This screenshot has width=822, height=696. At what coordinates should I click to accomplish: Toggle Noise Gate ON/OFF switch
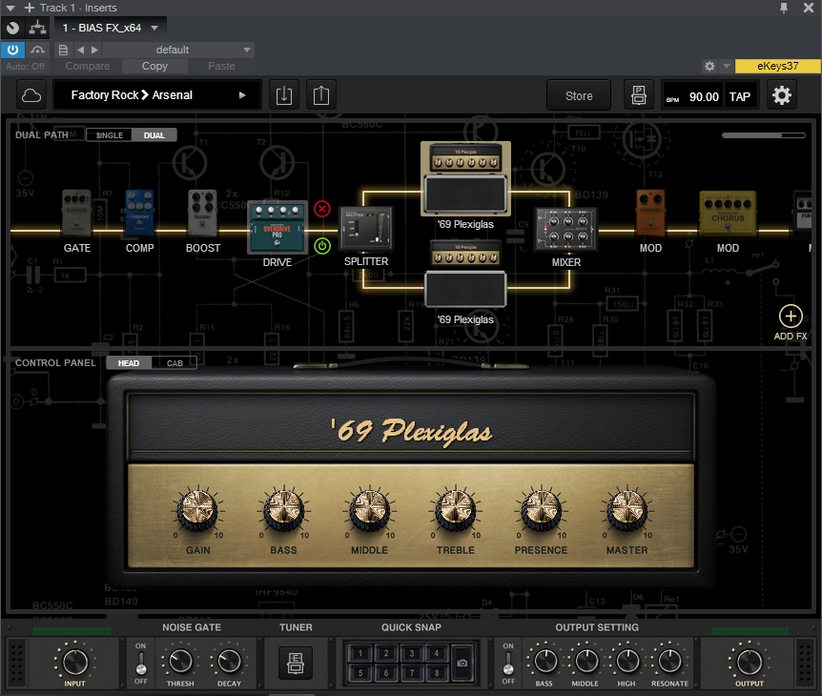coord(140,663)
